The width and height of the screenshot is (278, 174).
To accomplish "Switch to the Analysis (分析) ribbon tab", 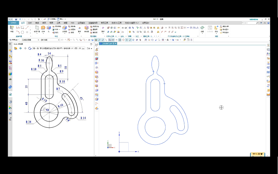I will coord(30,23).
